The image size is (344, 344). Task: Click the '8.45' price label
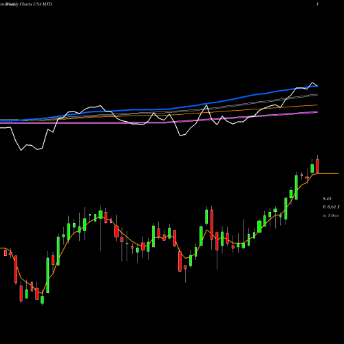pos(327,199)
